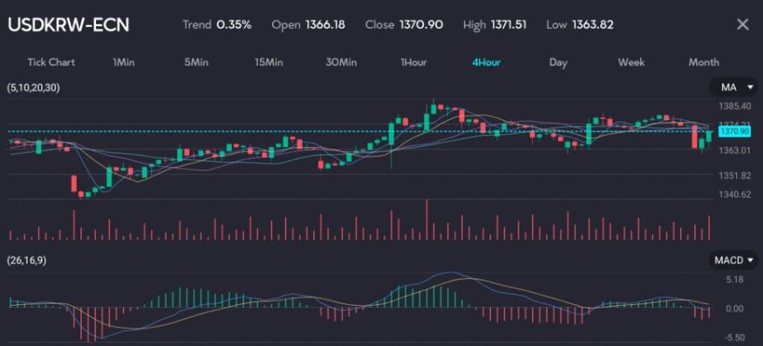Select the 5Min timeframe

point(196,62)
